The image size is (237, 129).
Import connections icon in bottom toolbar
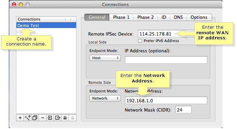(50, 118)
